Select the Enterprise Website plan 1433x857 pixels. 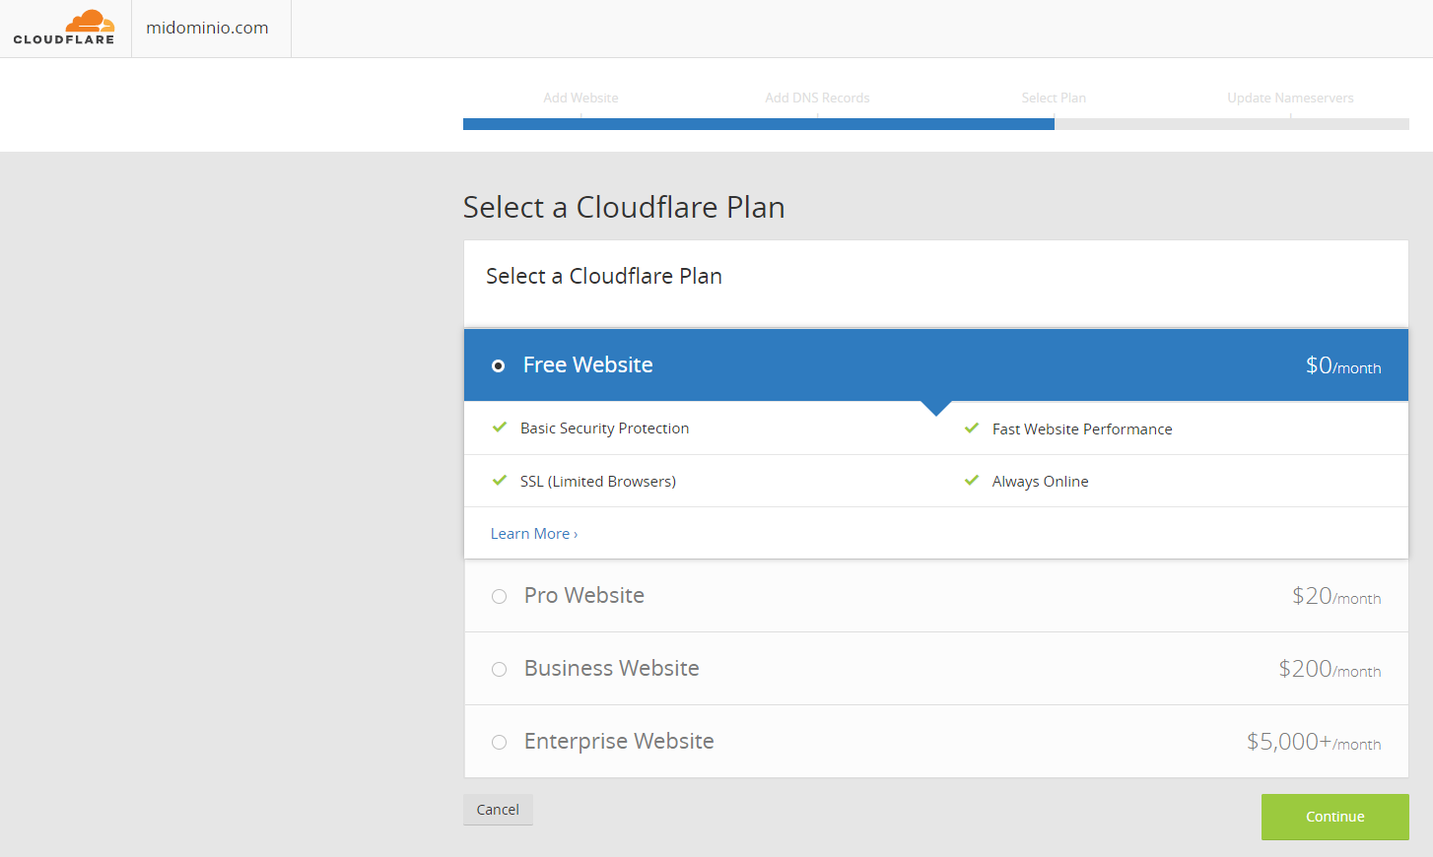499,742
